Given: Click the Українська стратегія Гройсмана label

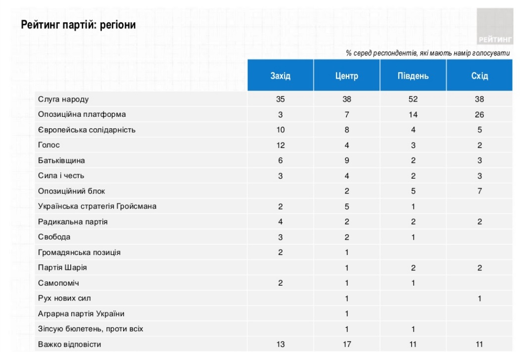Looking at the screenshot, I should tap(97, 206).
